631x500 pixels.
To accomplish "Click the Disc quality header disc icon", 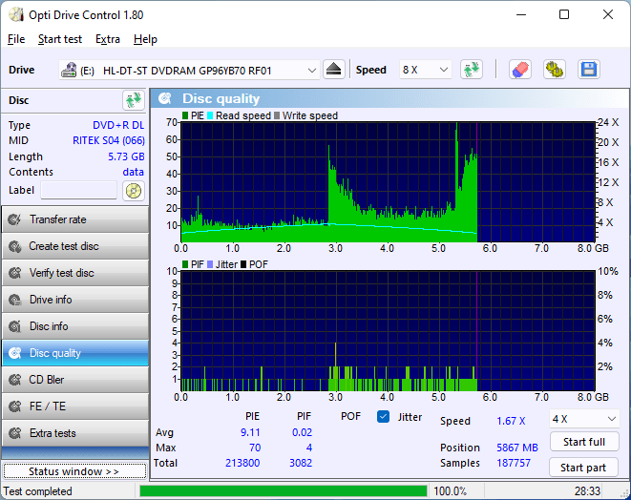I will click(165, 98).
